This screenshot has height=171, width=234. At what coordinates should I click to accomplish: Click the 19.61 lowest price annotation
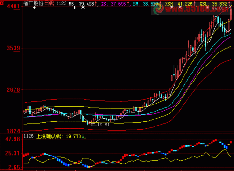(x=103, y=125)
